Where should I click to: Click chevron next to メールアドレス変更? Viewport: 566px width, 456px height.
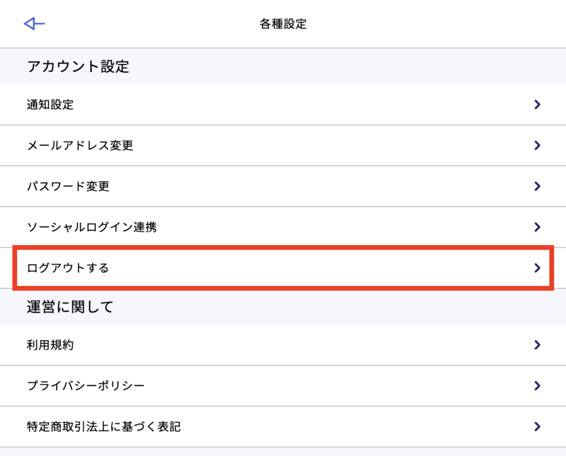537,145
